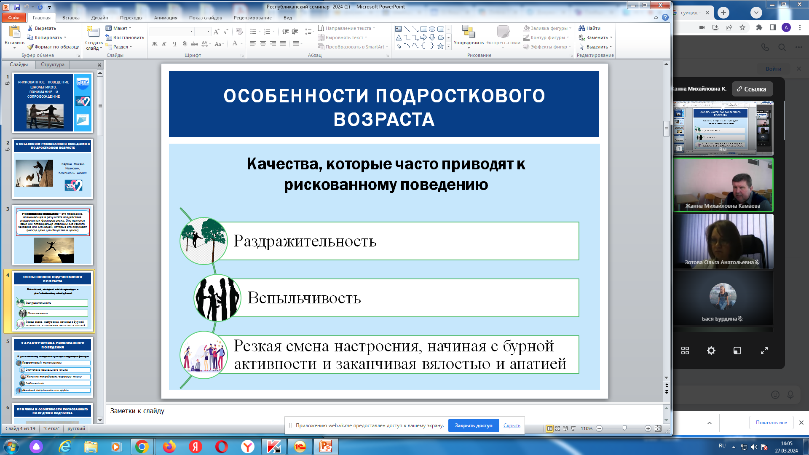Switch to the Анимация ribbon tab
The height and width of the screenshot is (455, 809).
[165, 18]
